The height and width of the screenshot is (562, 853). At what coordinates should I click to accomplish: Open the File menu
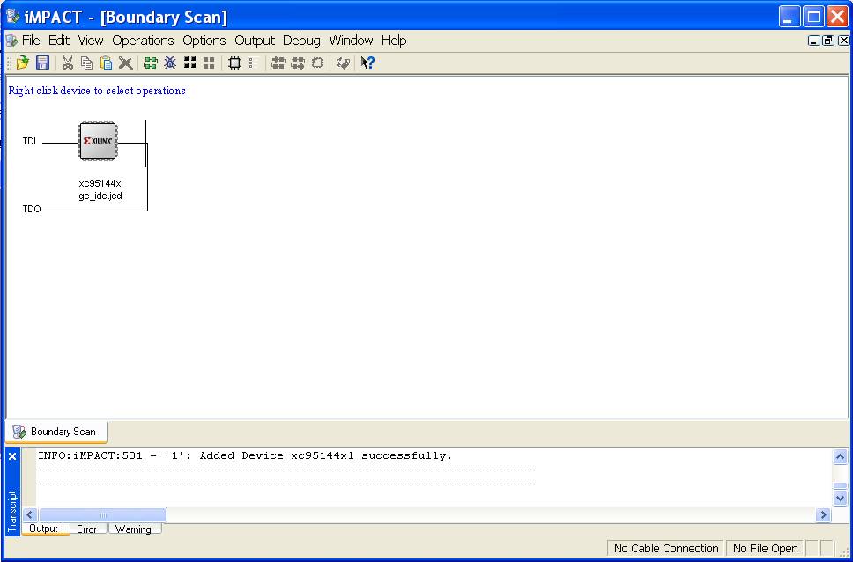(x=31, y=41)
